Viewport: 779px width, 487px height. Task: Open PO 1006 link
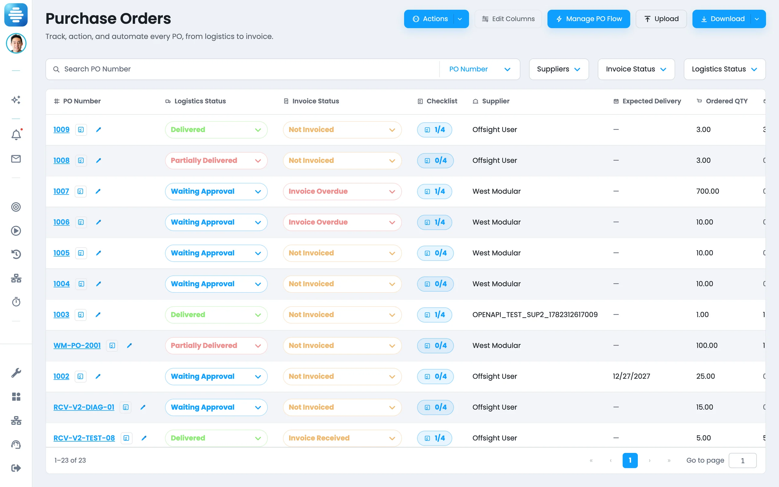(61, 222)
